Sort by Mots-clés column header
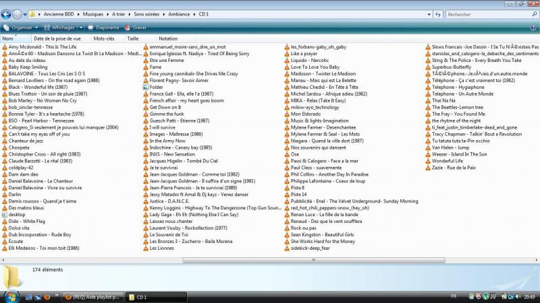 tap(108, 38)
